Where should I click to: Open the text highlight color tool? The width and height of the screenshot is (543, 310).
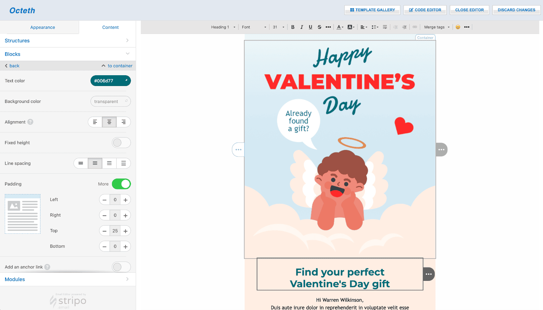[351, 27]
